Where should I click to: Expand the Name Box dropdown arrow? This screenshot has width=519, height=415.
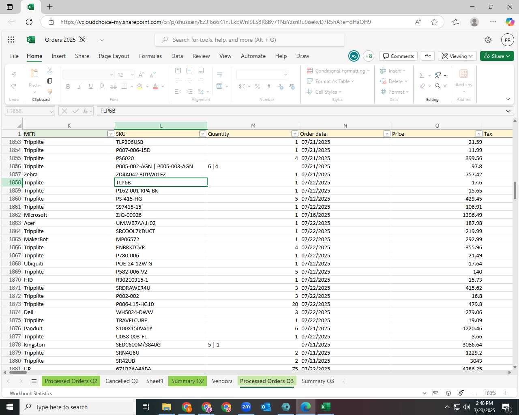pos(51,111)
